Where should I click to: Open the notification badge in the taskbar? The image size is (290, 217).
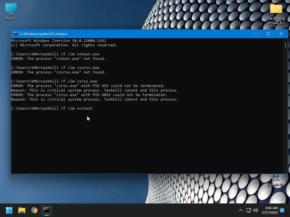(x=282, y=210)
